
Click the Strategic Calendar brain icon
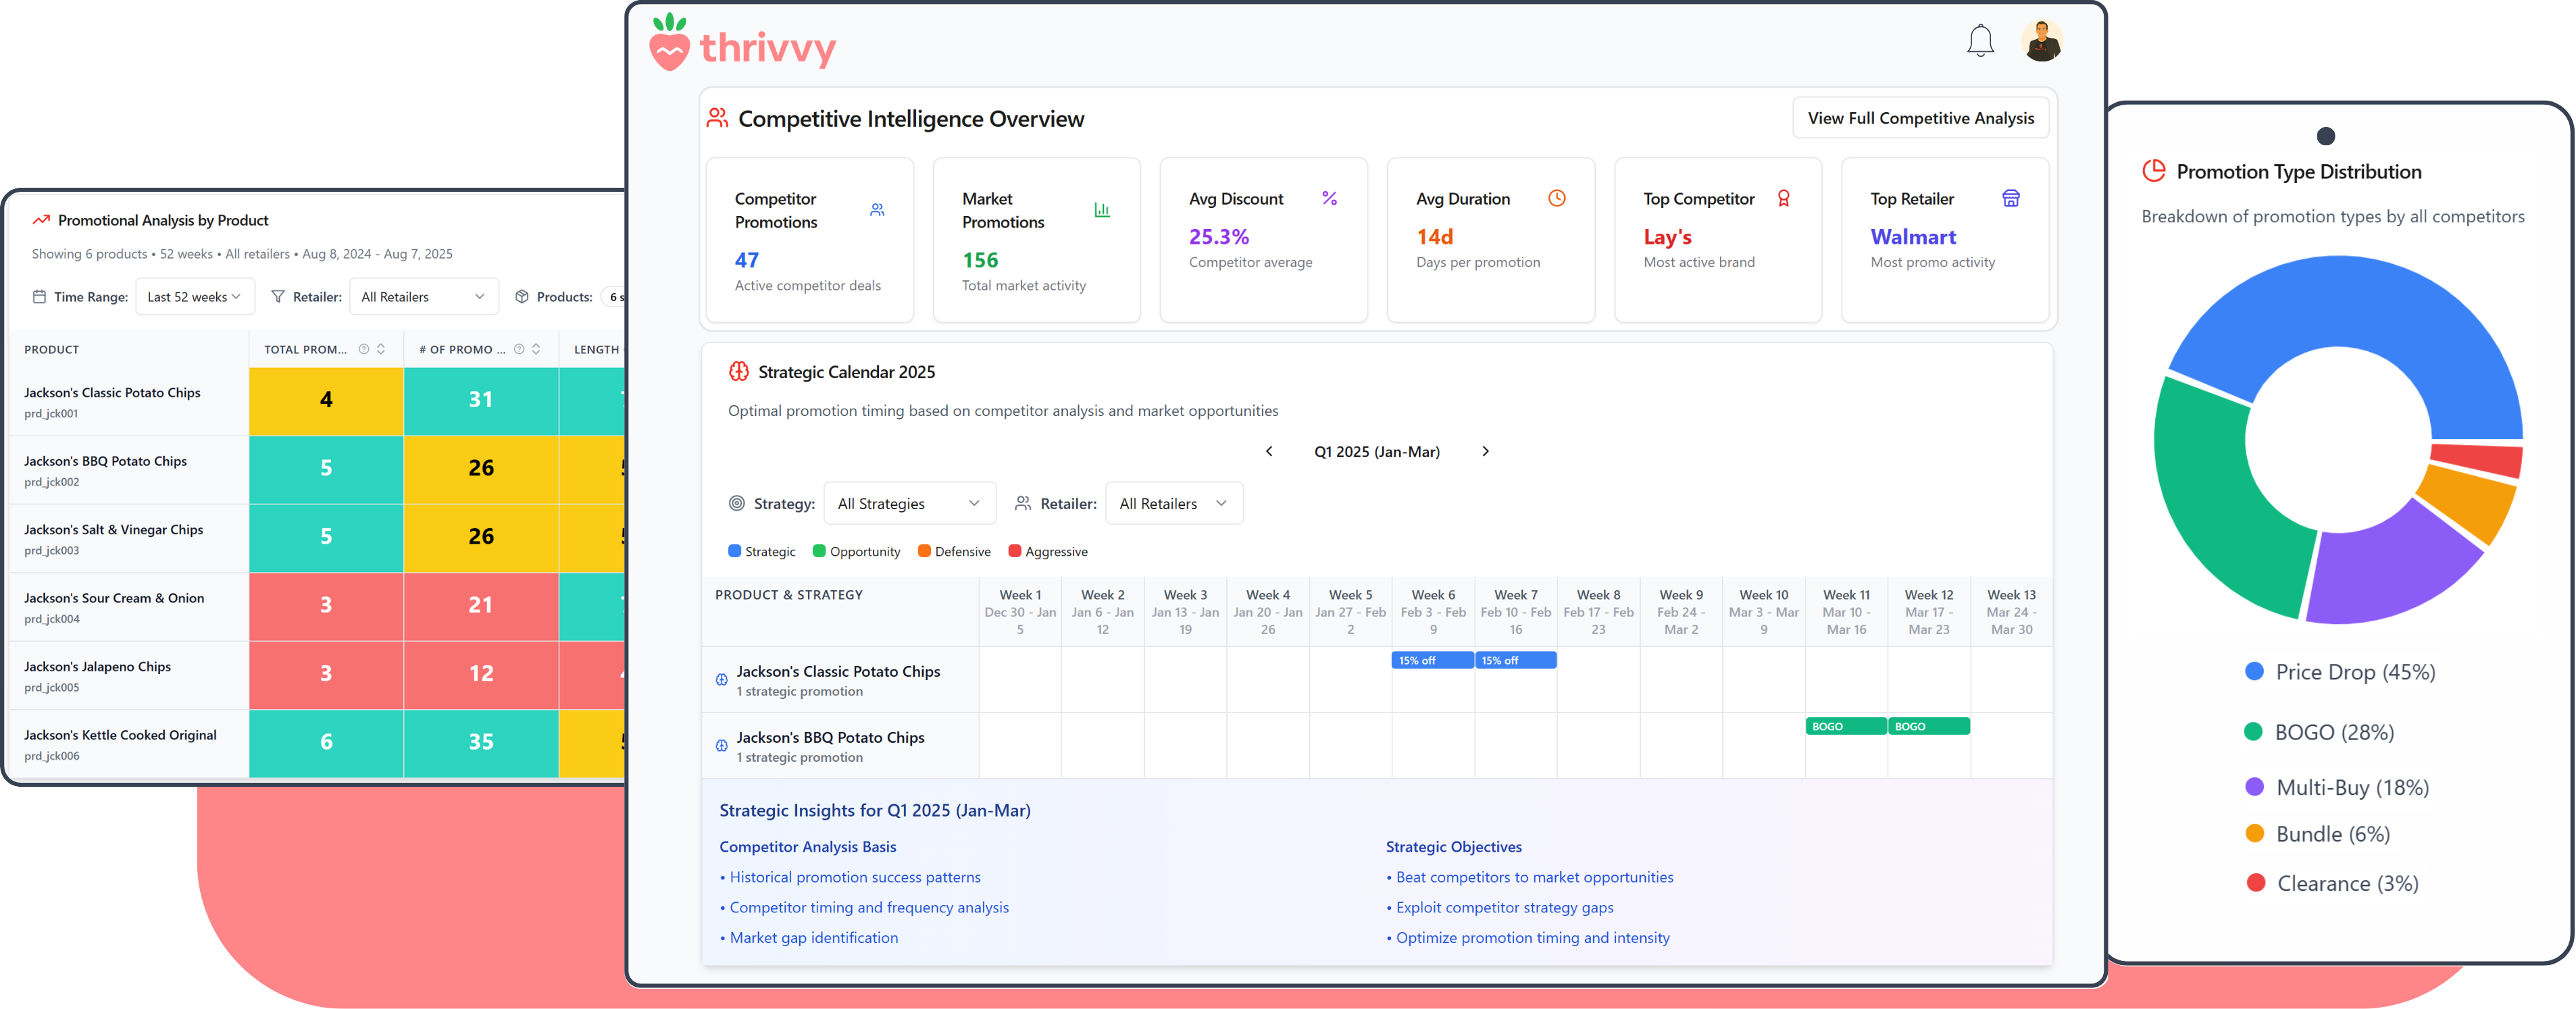click(738, 372)
